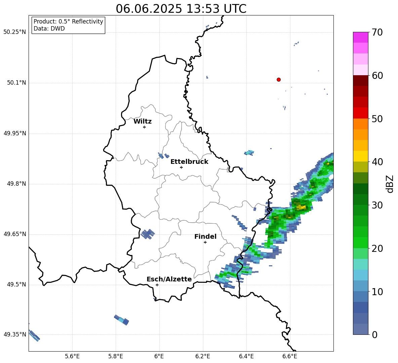Click the 5.8°E longitude label
The image size is (398, 363).
[116, 356]
